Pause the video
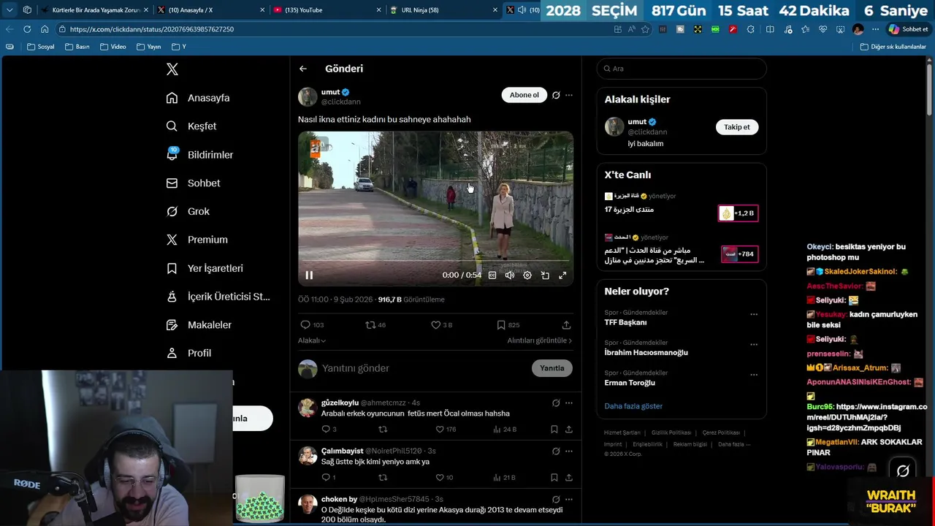This screenshot has width=935, height=526. pos(309,275)
